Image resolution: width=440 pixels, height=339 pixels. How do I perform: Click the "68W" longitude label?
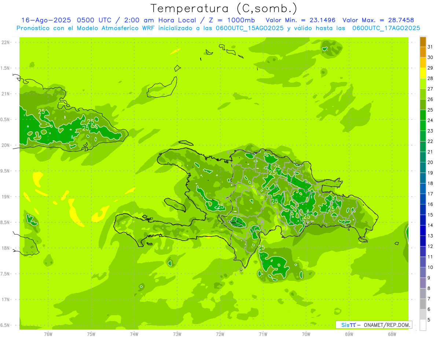[392, 334]
